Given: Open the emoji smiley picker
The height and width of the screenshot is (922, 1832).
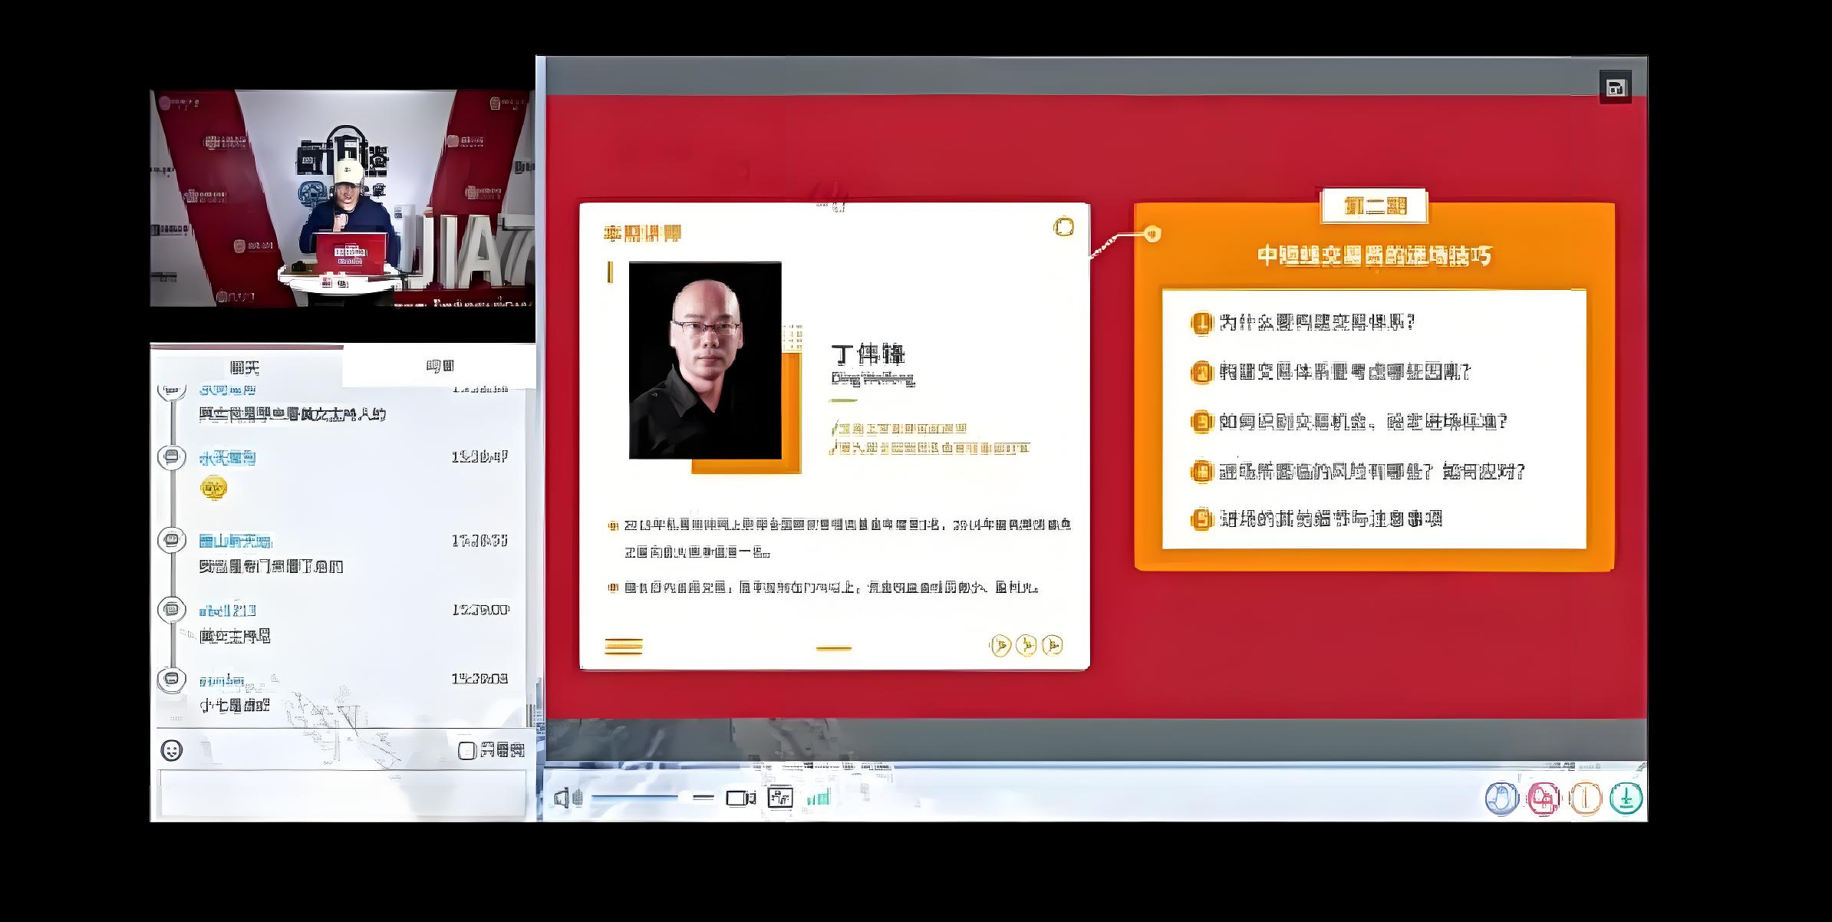Looking at the screenshot, I should pos(172,750).
